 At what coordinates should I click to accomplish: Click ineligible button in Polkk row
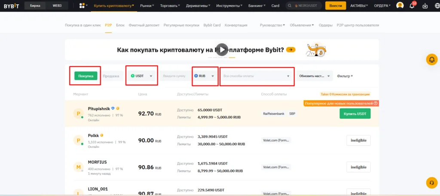point(358,141)
